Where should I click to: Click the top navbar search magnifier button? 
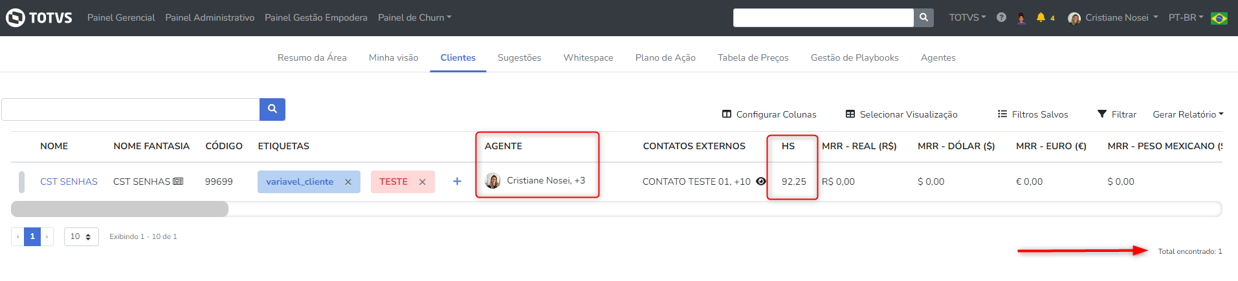click(923, 17)
